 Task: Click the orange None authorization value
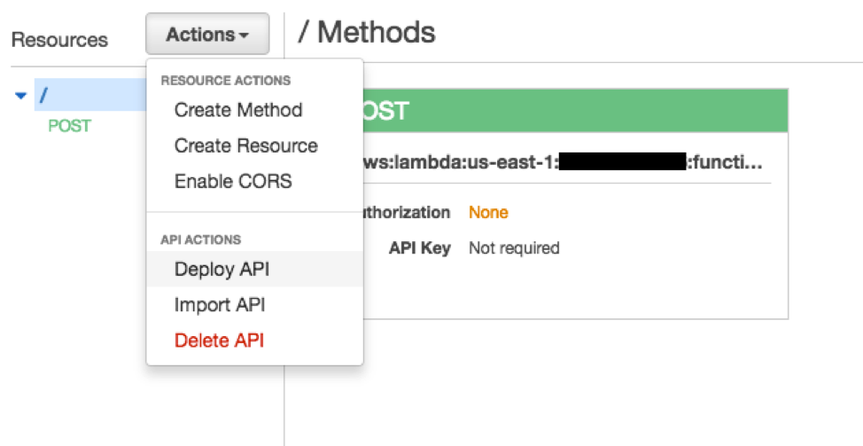point(488,213)
